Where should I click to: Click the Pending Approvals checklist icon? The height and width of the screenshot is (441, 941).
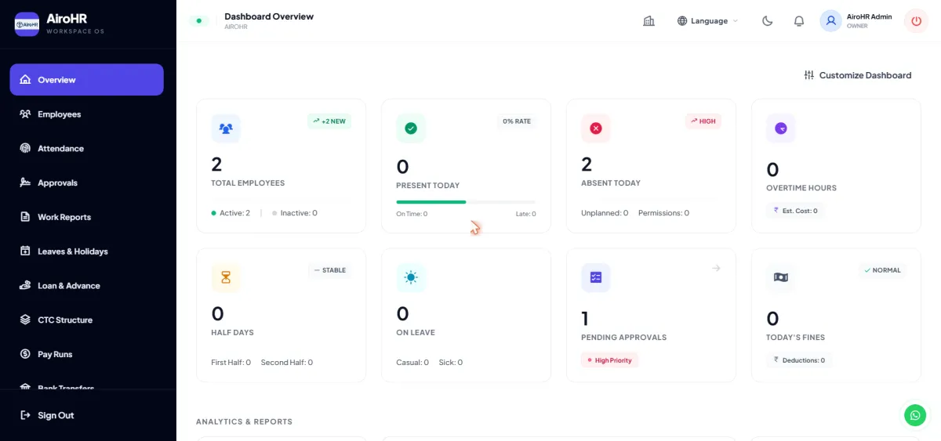(x=596, y=277)
